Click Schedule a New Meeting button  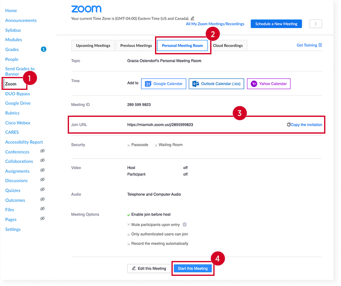(276, 24)
